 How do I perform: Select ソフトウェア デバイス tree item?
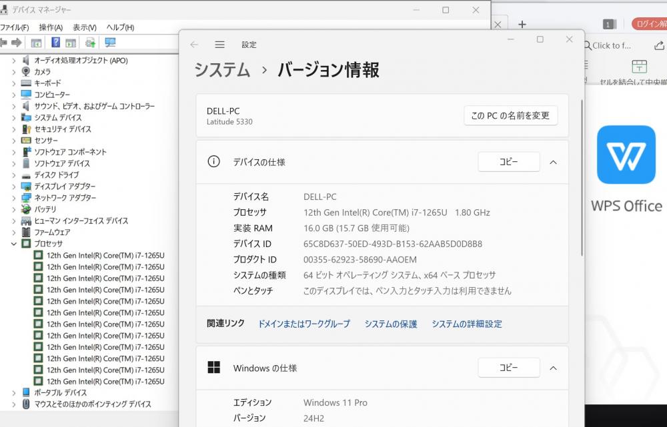point(62,163)
